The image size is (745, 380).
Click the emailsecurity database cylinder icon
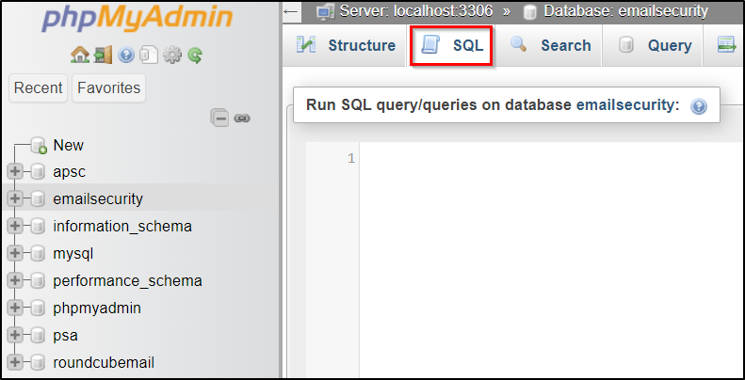(38, 198)
